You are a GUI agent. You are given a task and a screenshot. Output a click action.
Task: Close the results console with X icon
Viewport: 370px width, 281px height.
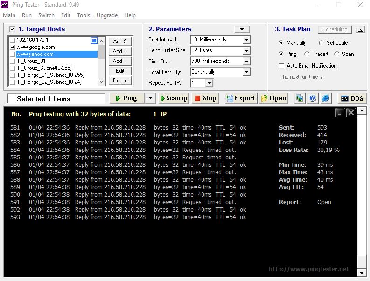pos(351,113)
